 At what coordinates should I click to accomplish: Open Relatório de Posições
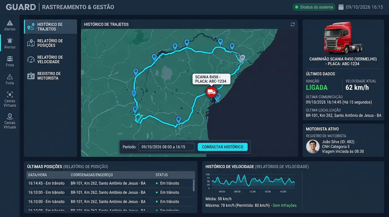[50, 43]
